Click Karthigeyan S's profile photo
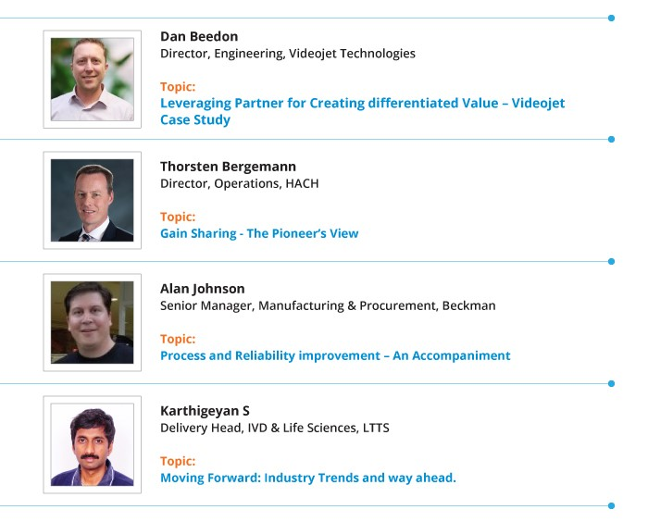The image size is (648, 522). coord(93,444)
